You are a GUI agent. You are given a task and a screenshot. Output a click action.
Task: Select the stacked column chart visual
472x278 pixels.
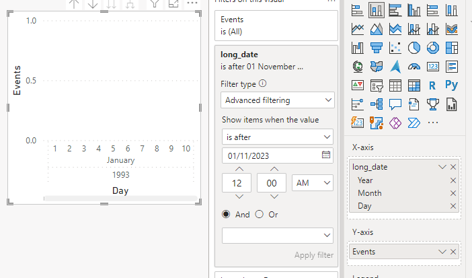(377, 10)
